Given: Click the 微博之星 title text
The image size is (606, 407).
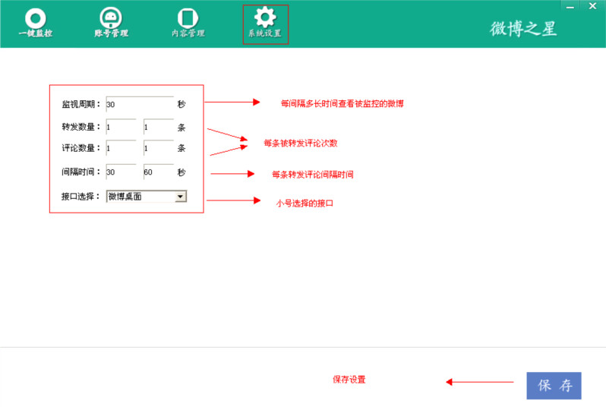Looking at the screenshot, I should (x=523, y=29).
